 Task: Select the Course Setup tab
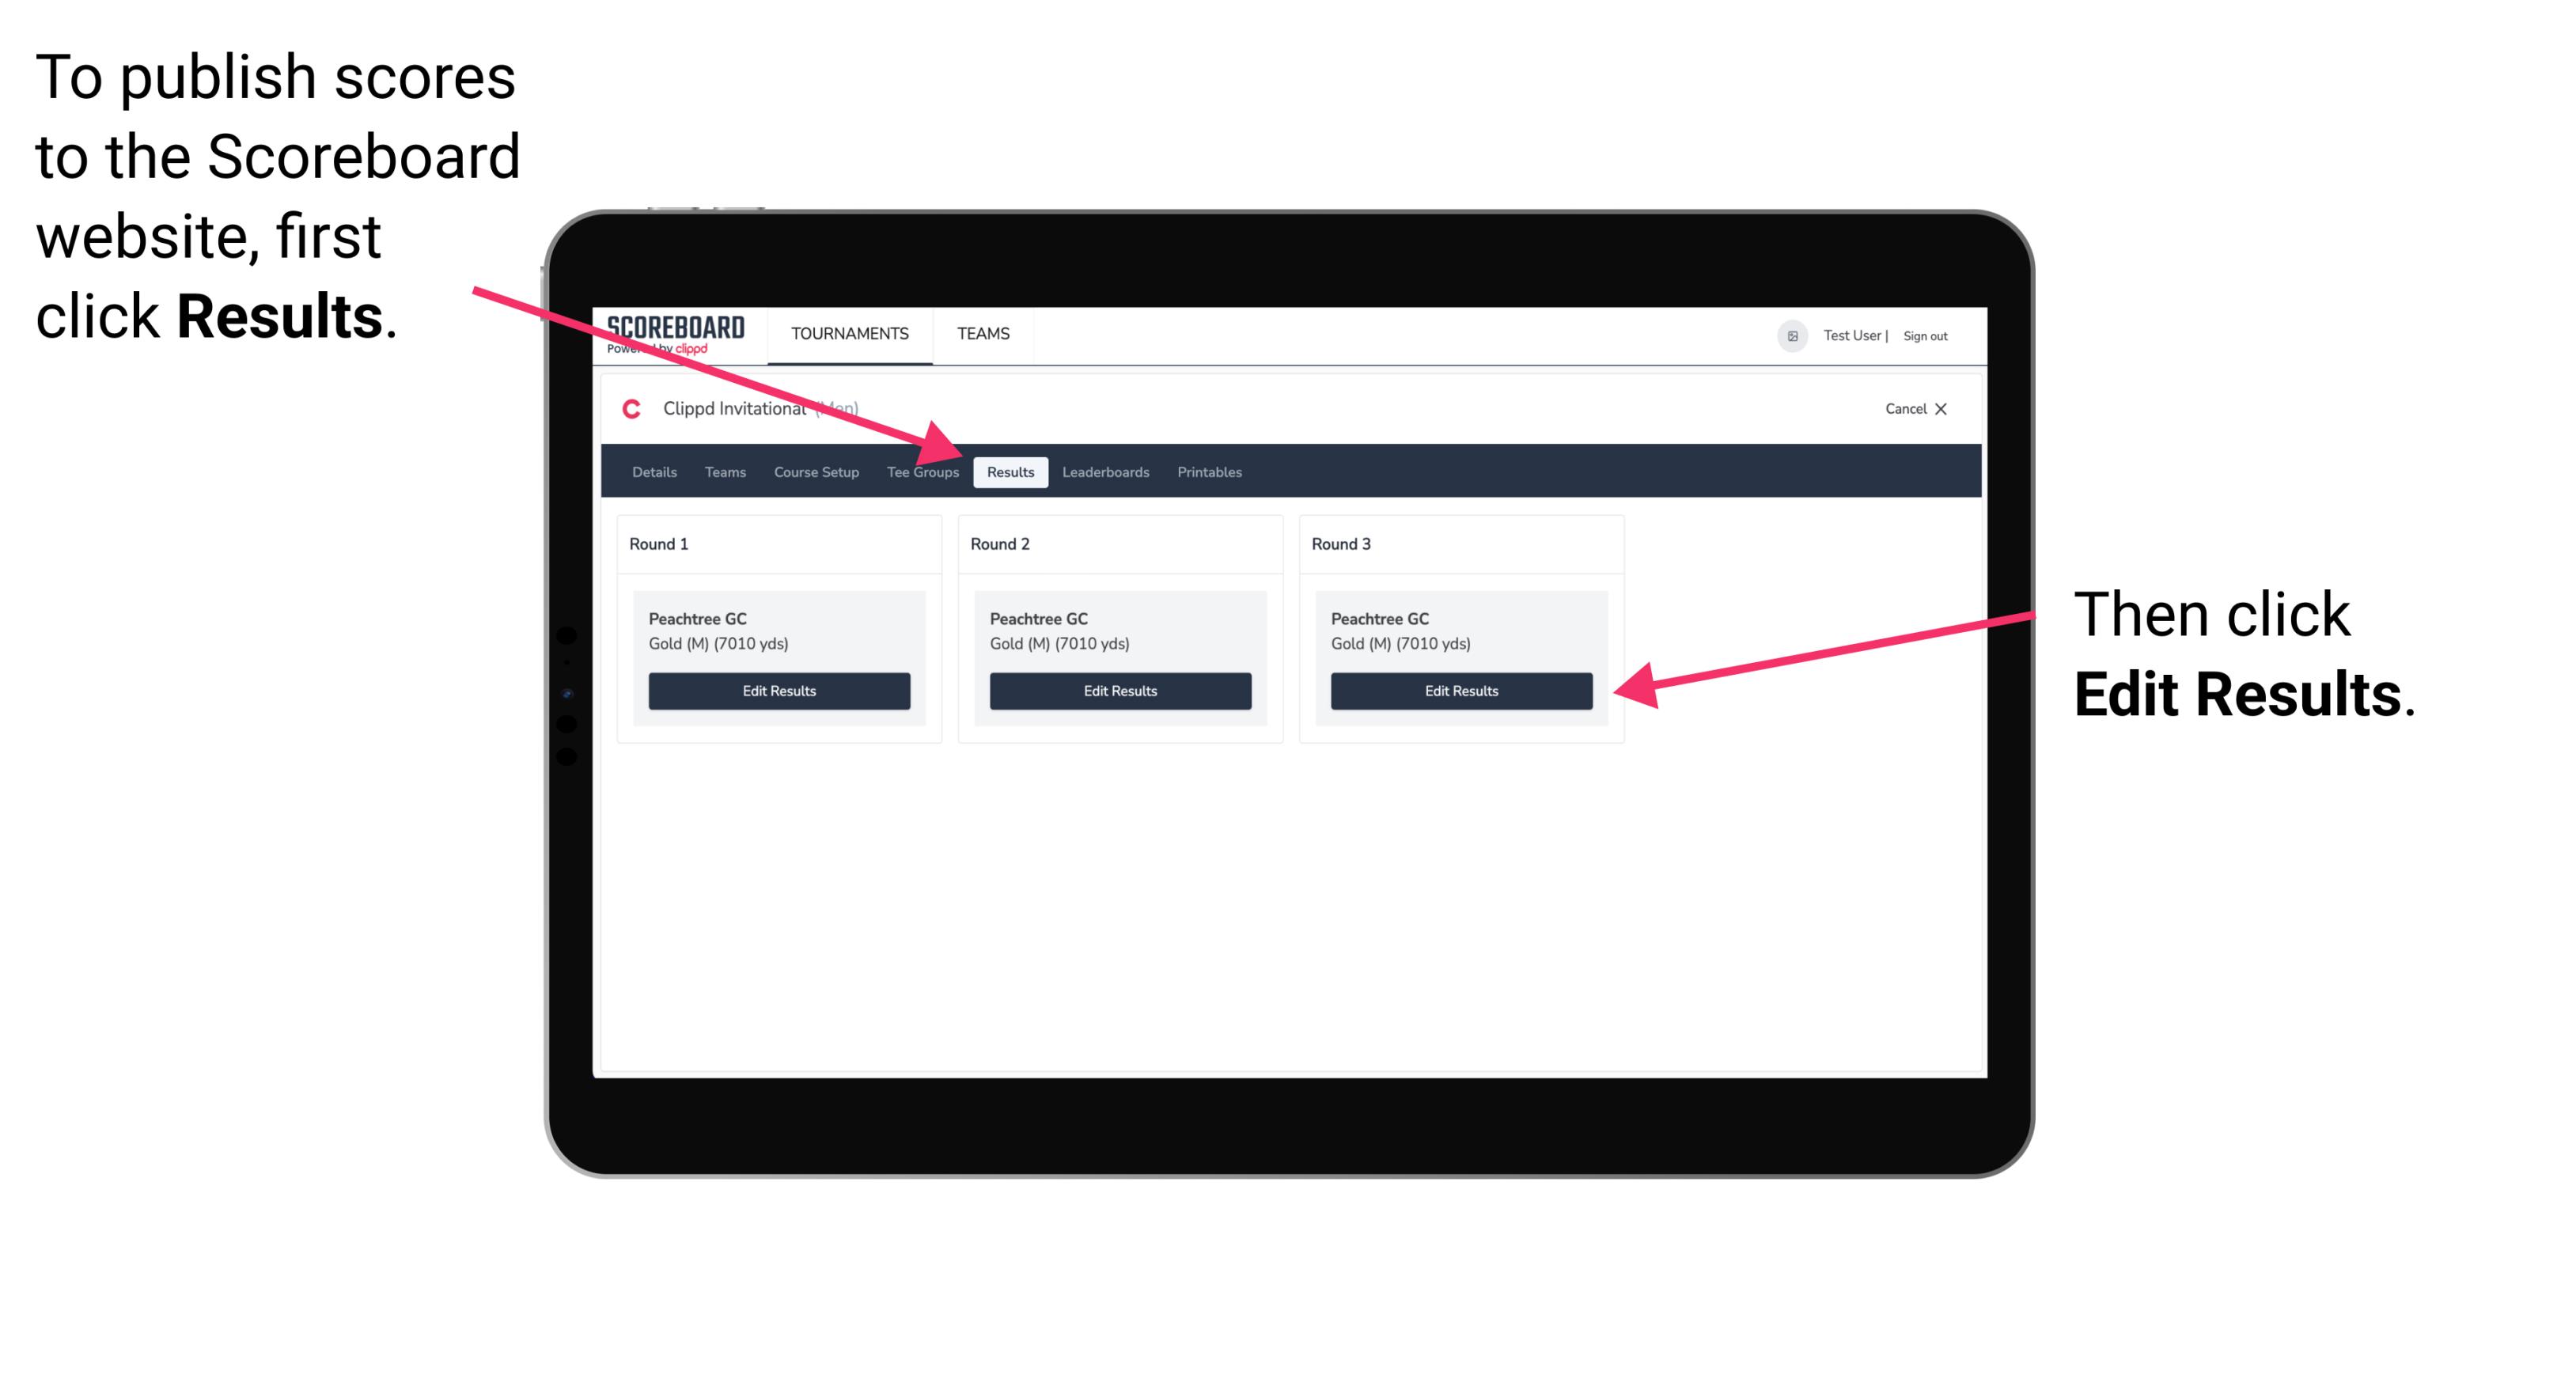814,473
